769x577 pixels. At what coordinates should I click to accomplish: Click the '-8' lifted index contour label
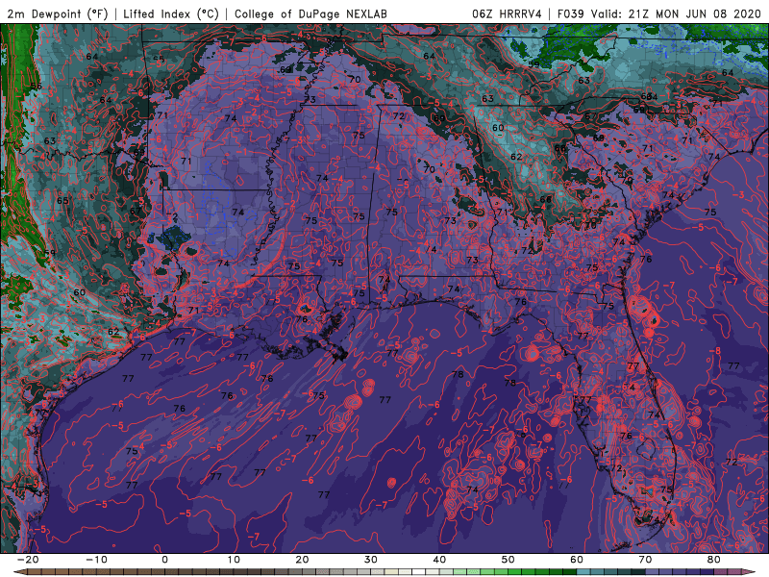click(715, 351)
